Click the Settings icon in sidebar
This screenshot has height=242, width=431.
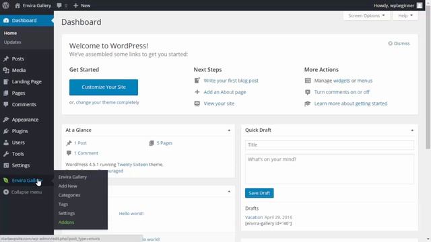[x=6, y=165]
